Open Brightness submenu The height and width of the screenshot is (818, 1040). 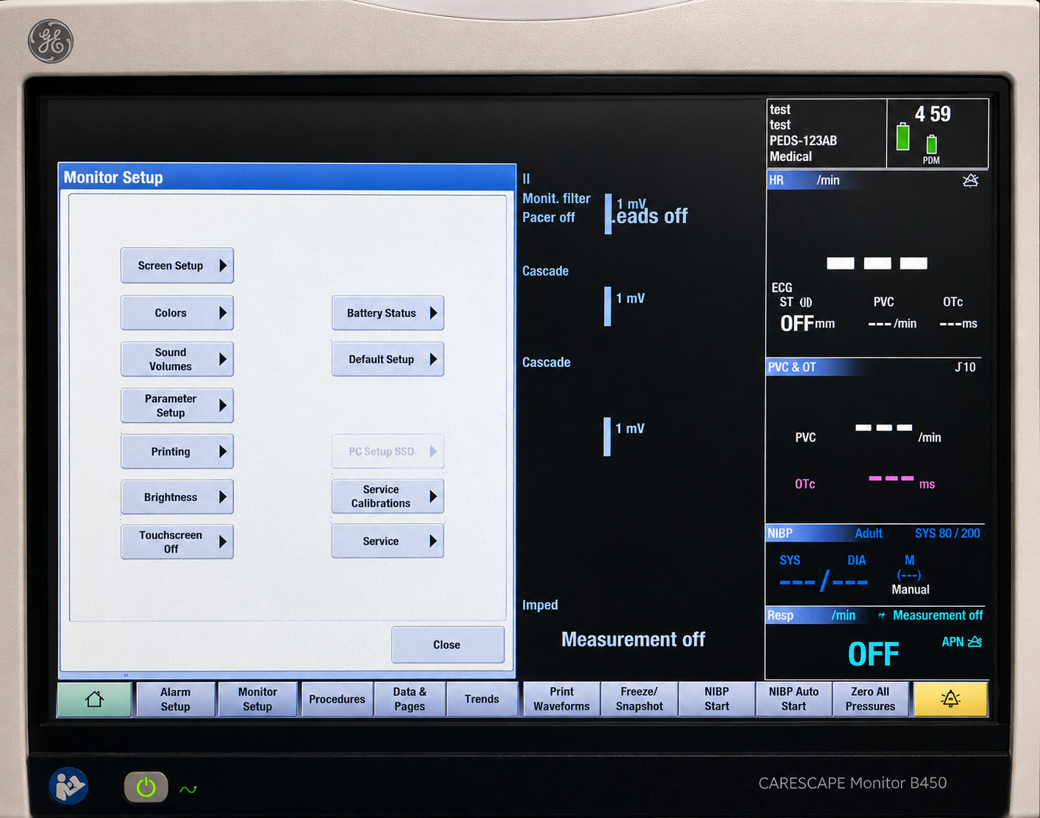click(x=177, y=497)
